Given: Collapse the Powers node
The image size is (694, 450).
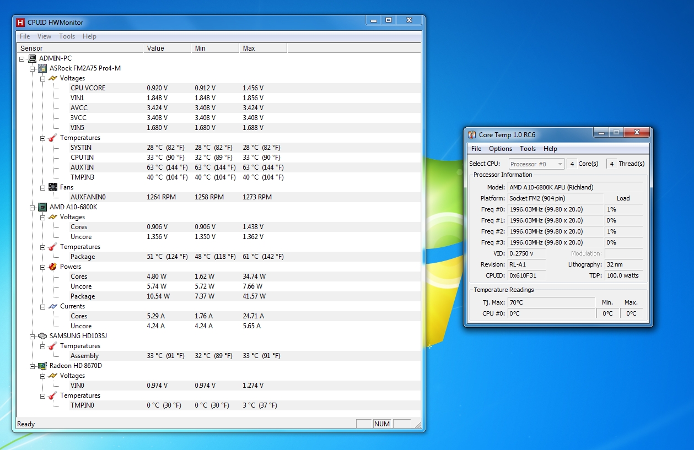Looking at the screenshot, I should [x=43, y=267].
